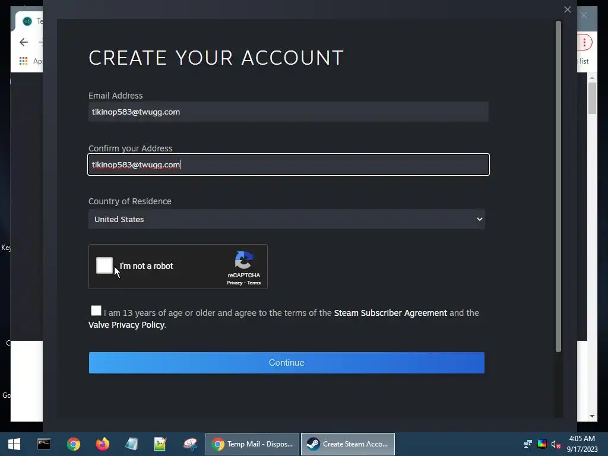Check the I'm not a robot checkbox
The width and height of the screenshot is (608, 456).
(x=104, y=265)
